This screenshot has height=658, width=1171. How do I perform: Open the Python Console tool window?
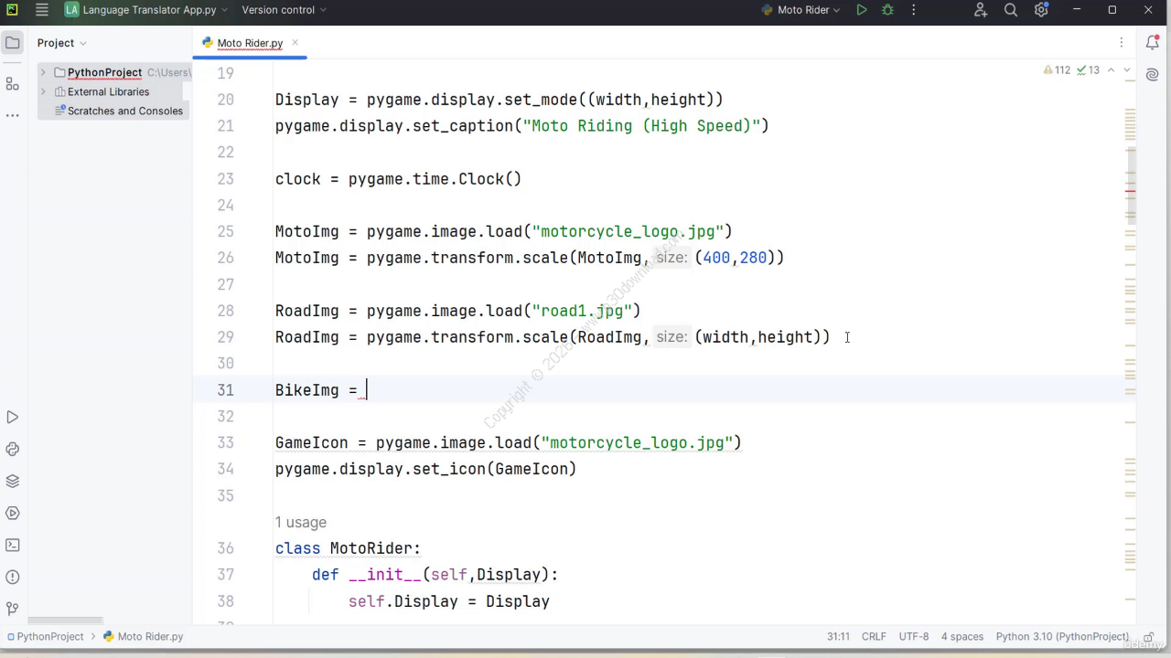[13, 450]
